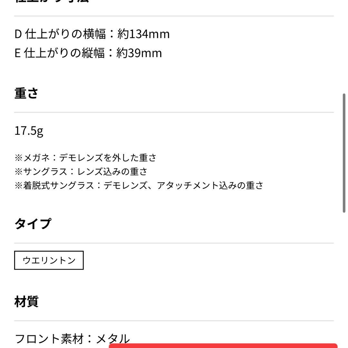Click the ※サングラス lens weight note
This screenshot has height=348, width=348.
point(81,171)
